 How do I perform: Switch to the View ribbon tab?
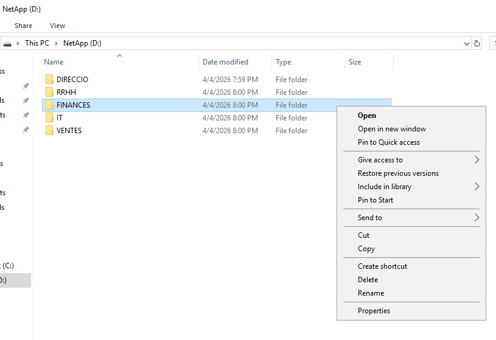(58, 26)
